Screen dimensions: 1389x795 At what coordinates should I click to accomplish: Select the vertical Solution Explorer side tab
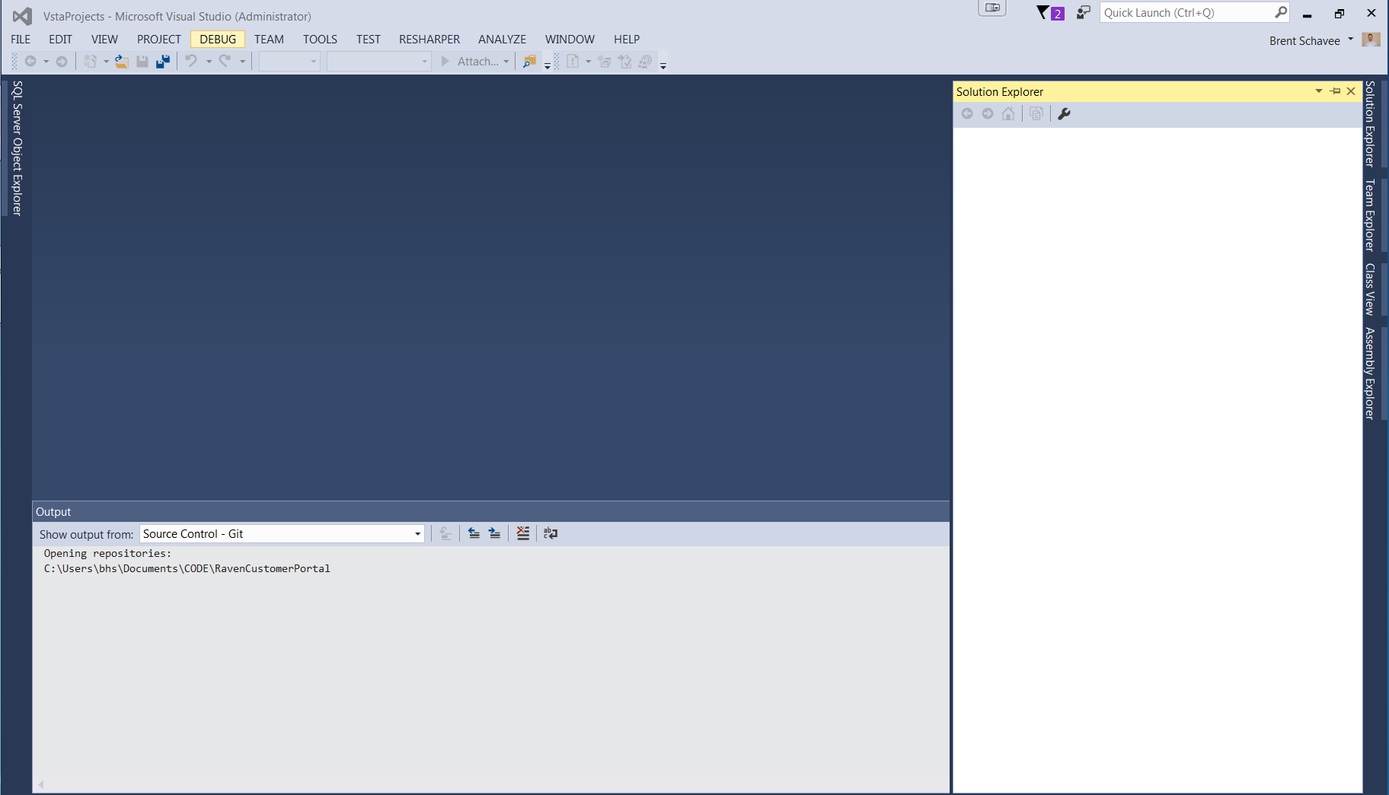click(x=1370, y=124)
